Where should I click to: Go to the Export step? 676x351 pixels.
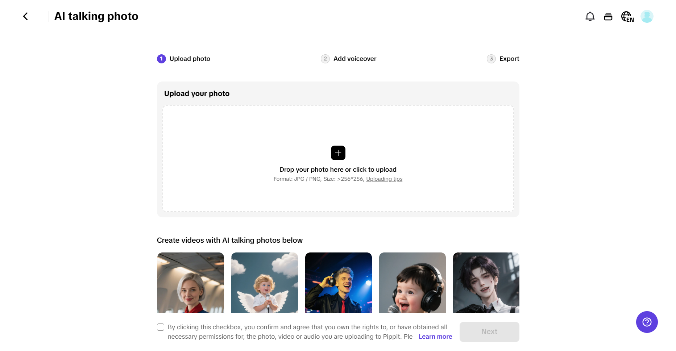(509, 59)
